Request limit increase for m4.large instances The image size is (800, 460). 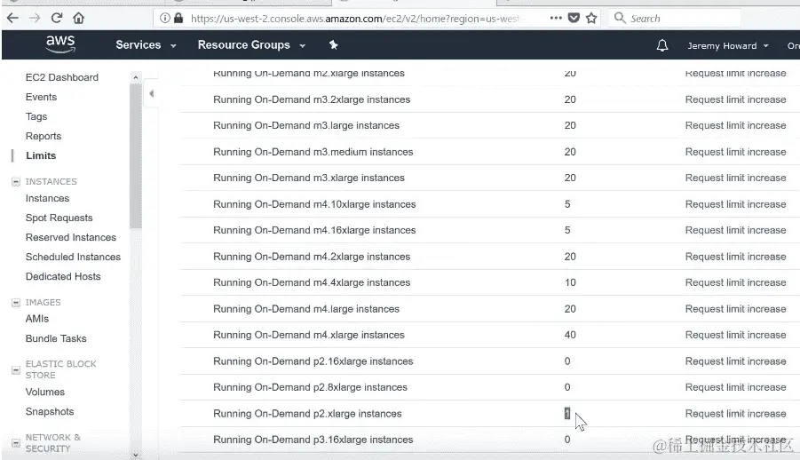pos(735,309)
